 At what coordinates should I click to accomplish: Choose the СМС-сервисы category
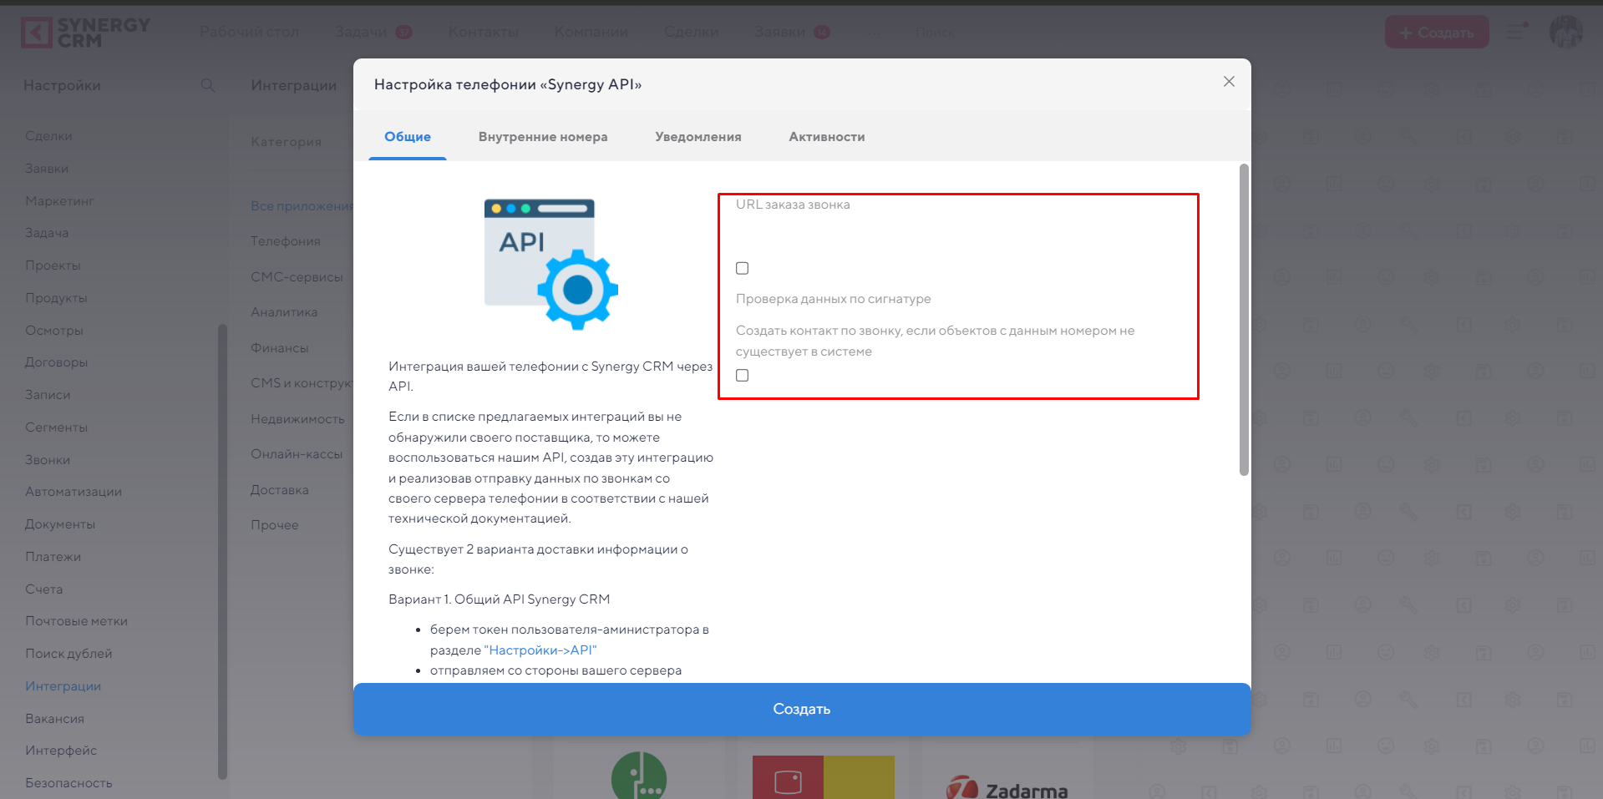click(297, 277)
